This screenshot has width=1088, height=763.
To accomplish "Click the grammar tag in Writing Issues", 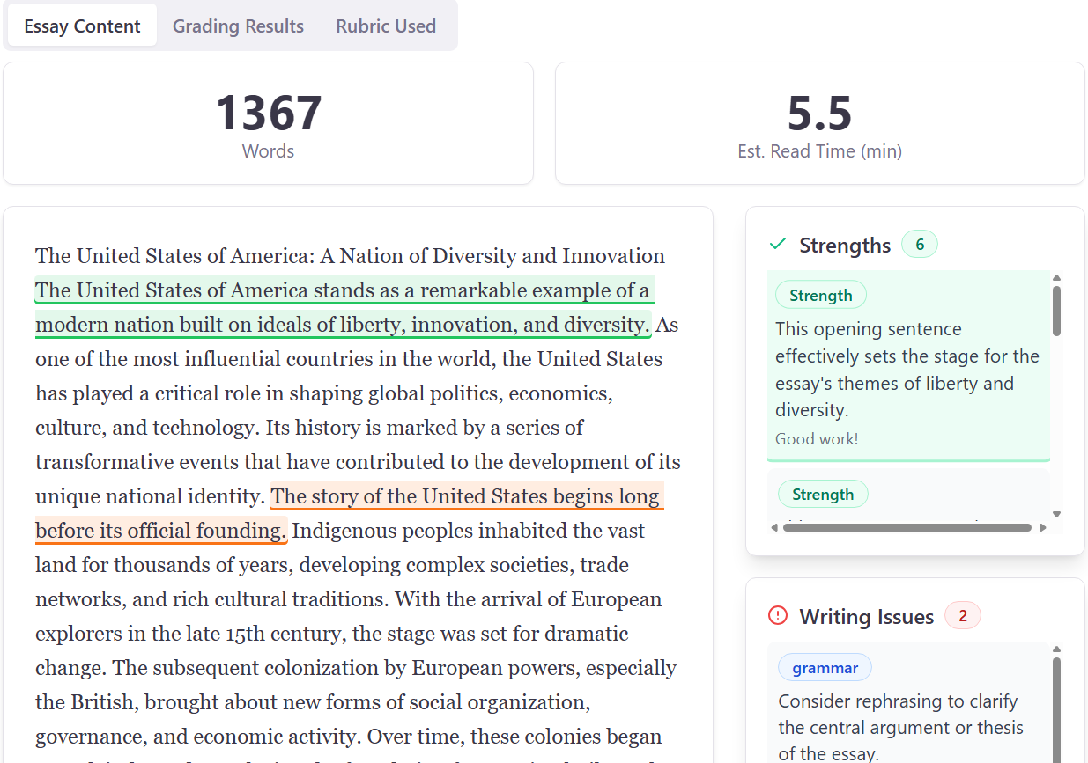I will click(824, 667).
